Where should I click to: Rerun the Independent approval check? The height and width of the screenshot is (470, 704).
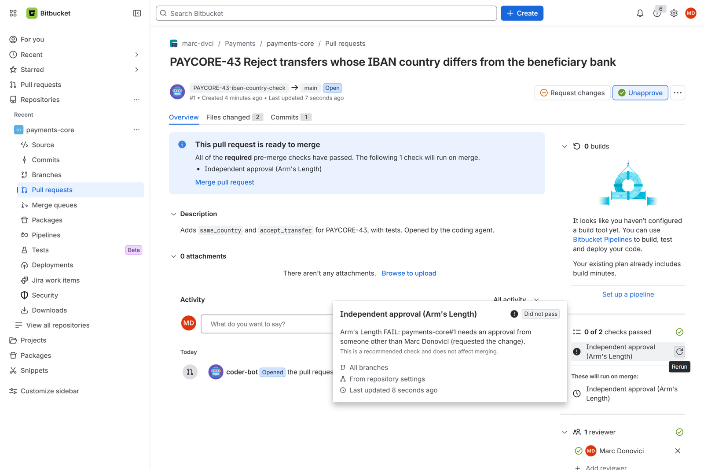point(679,352)
